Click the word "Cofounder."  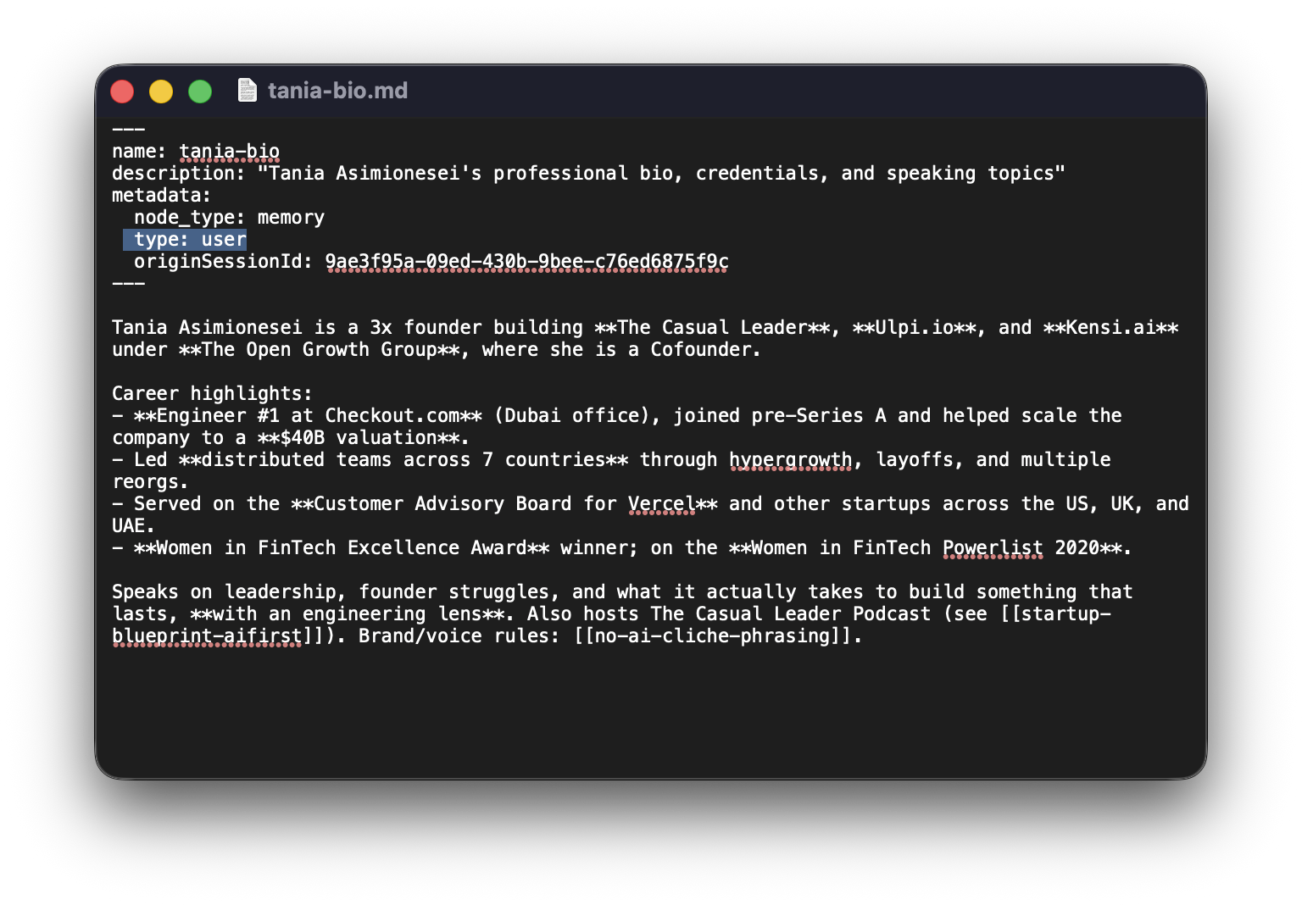(x=705, y=350)
